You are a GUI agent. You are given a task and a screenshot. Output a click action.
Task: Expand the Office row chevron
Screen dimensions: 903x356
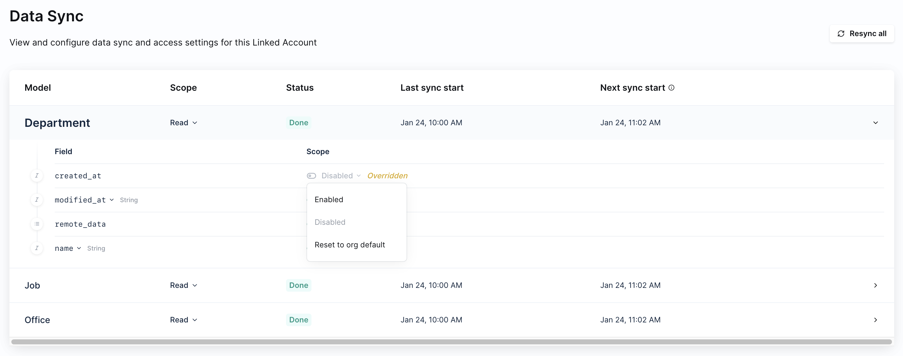coord(875,320)
